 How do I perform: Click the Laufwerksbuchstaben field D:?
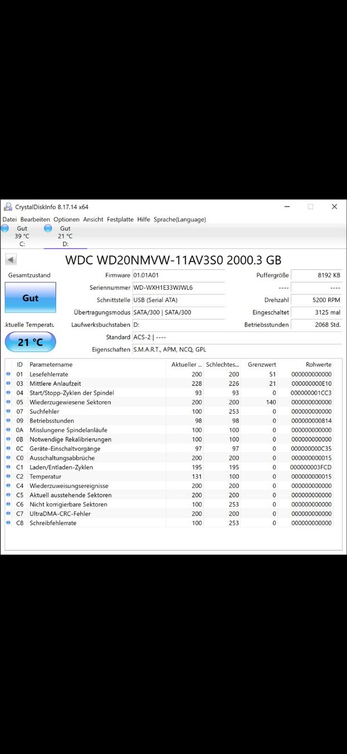(x=178, y=324)
